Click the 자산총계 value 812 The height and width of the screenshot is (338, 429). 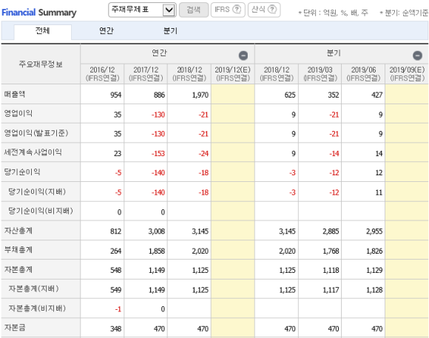click(x=115, y=231)
